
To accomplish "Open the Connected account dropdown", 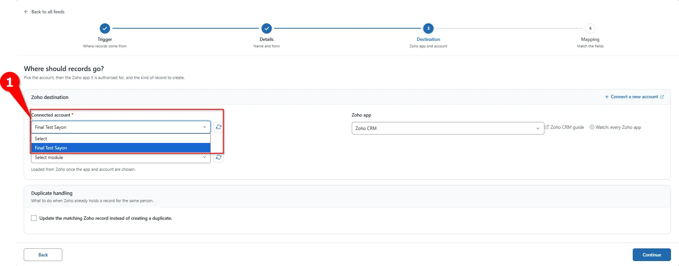I will tap(121, 127).
